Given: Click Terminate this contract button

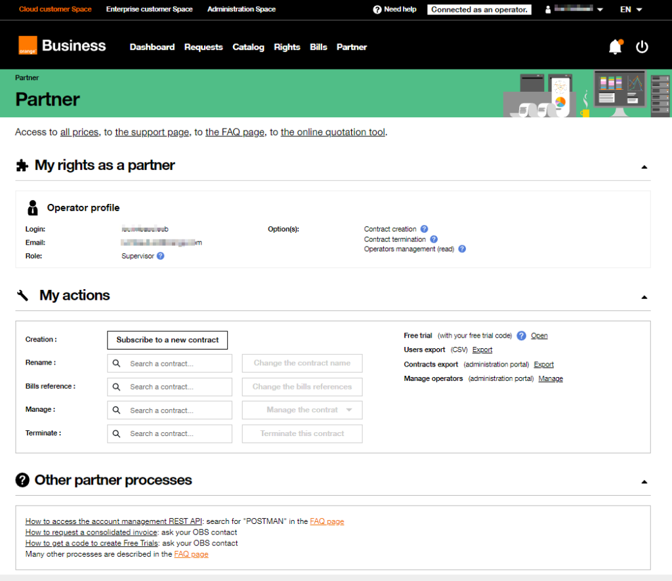Looking at the screenshot, I should (x=302, y=433).
